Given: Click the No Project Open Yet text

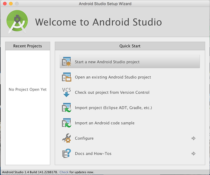Looking at the screenshot, I should tap(27, 89).
